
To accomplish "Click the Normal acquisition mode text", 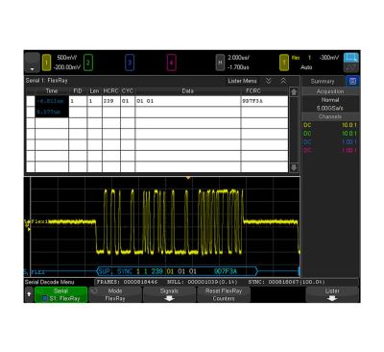I will pos(330,100).
